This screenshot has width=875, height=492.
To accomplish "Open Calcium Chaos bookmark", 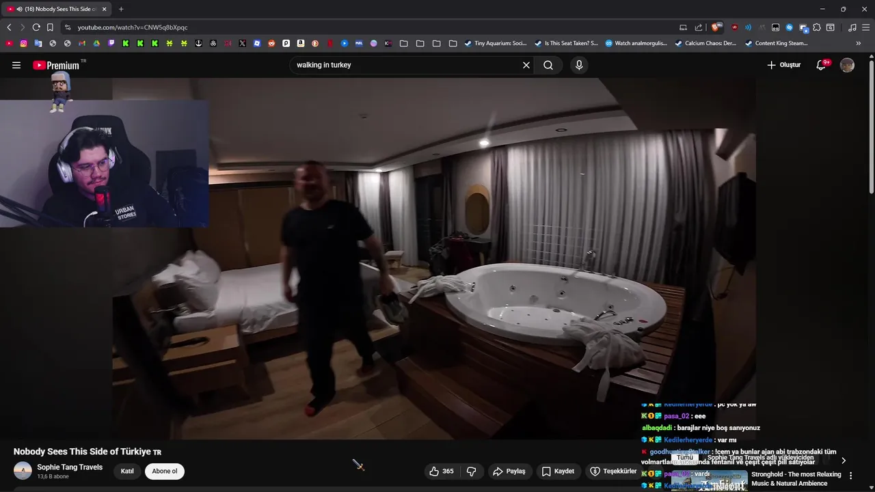I will (x=705, y=43).
